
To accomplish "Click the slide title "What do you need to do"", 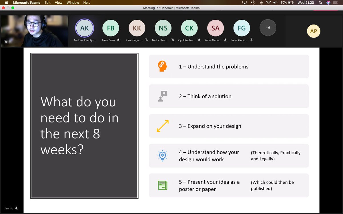I will click(x=79, y=126).
